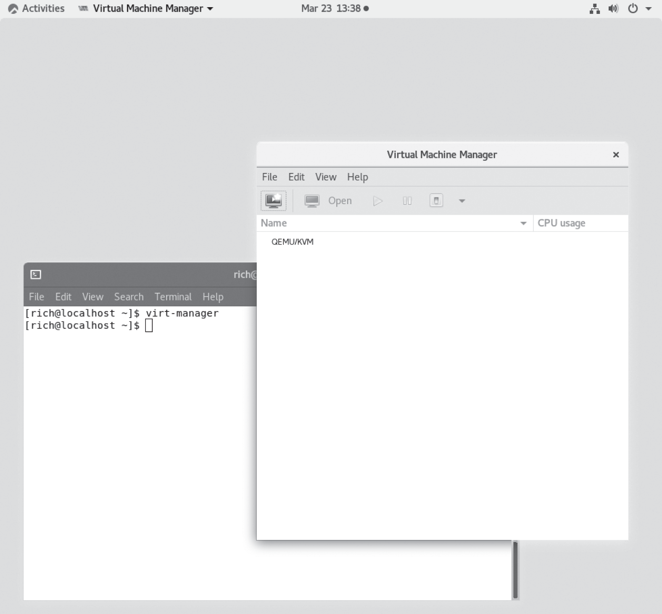Screen dimensions: 662x614
Task: Open the Edit menu in Virtual Machine Manager
Action: (x=296, y=177)
